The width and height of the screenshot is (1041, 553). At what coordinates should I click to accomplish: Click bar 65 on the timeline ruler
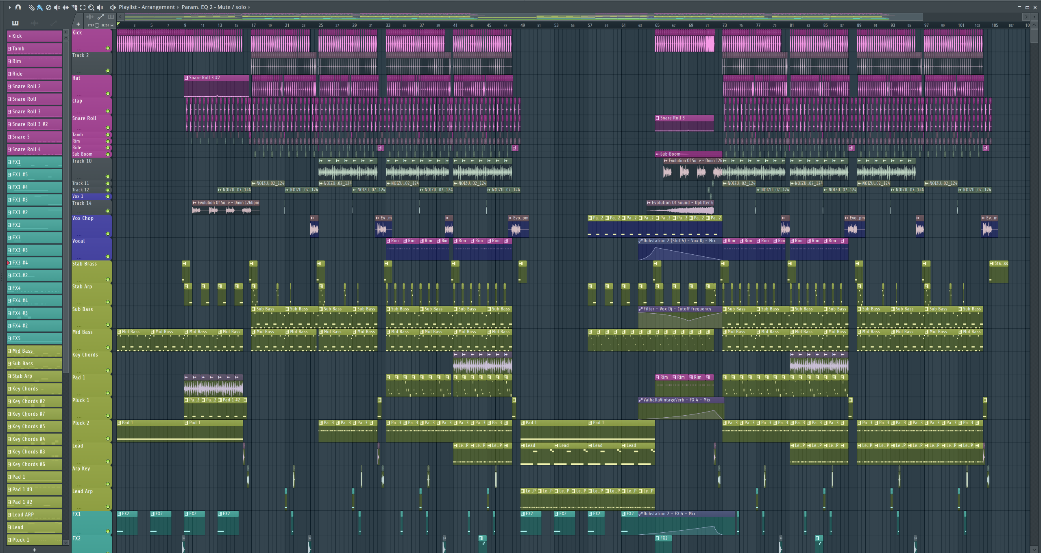click(657, 25)
